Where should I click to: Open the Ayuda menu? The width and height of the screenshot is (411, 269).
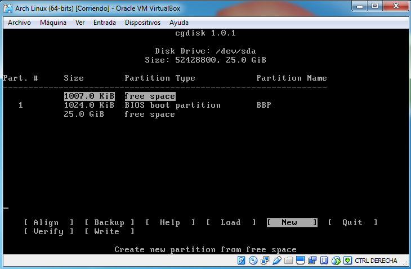coord(179,23)
